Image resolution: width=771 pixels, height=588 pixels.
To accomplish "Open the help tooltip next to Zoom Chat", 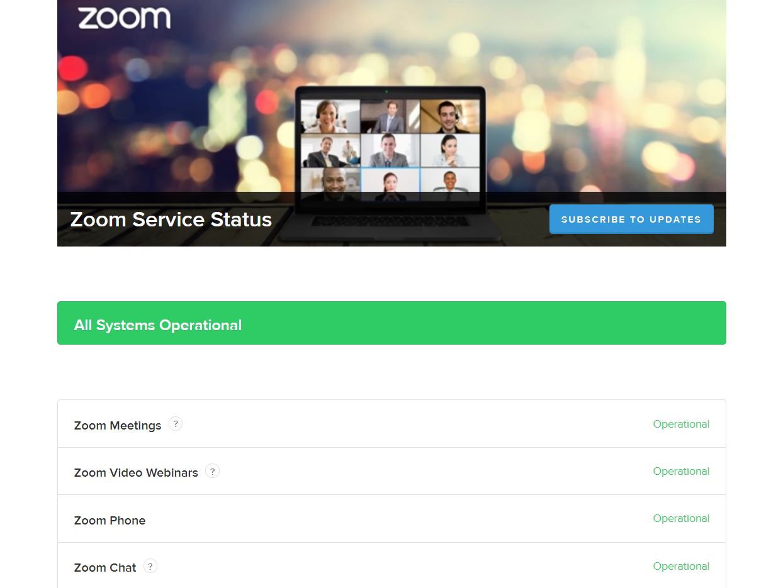I will point(150,566).
